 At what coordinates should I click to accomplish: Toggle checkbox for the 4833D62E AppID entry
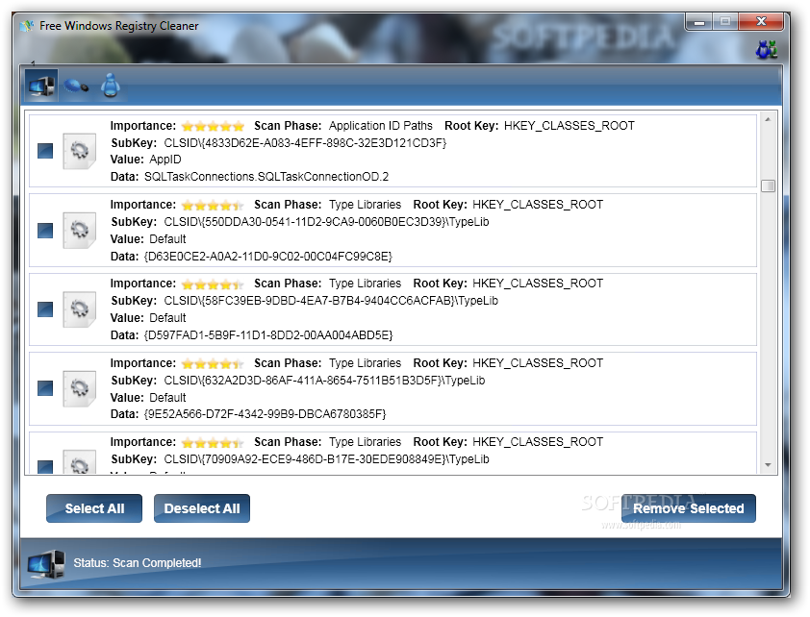point(45,151)
